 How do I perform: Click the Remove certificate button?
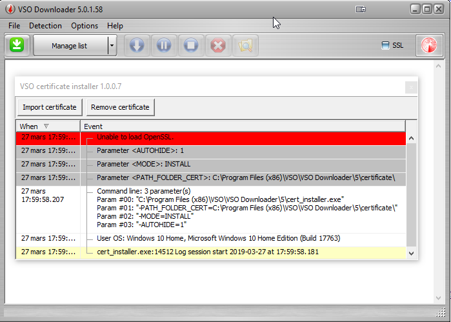(x=120, y=107)
